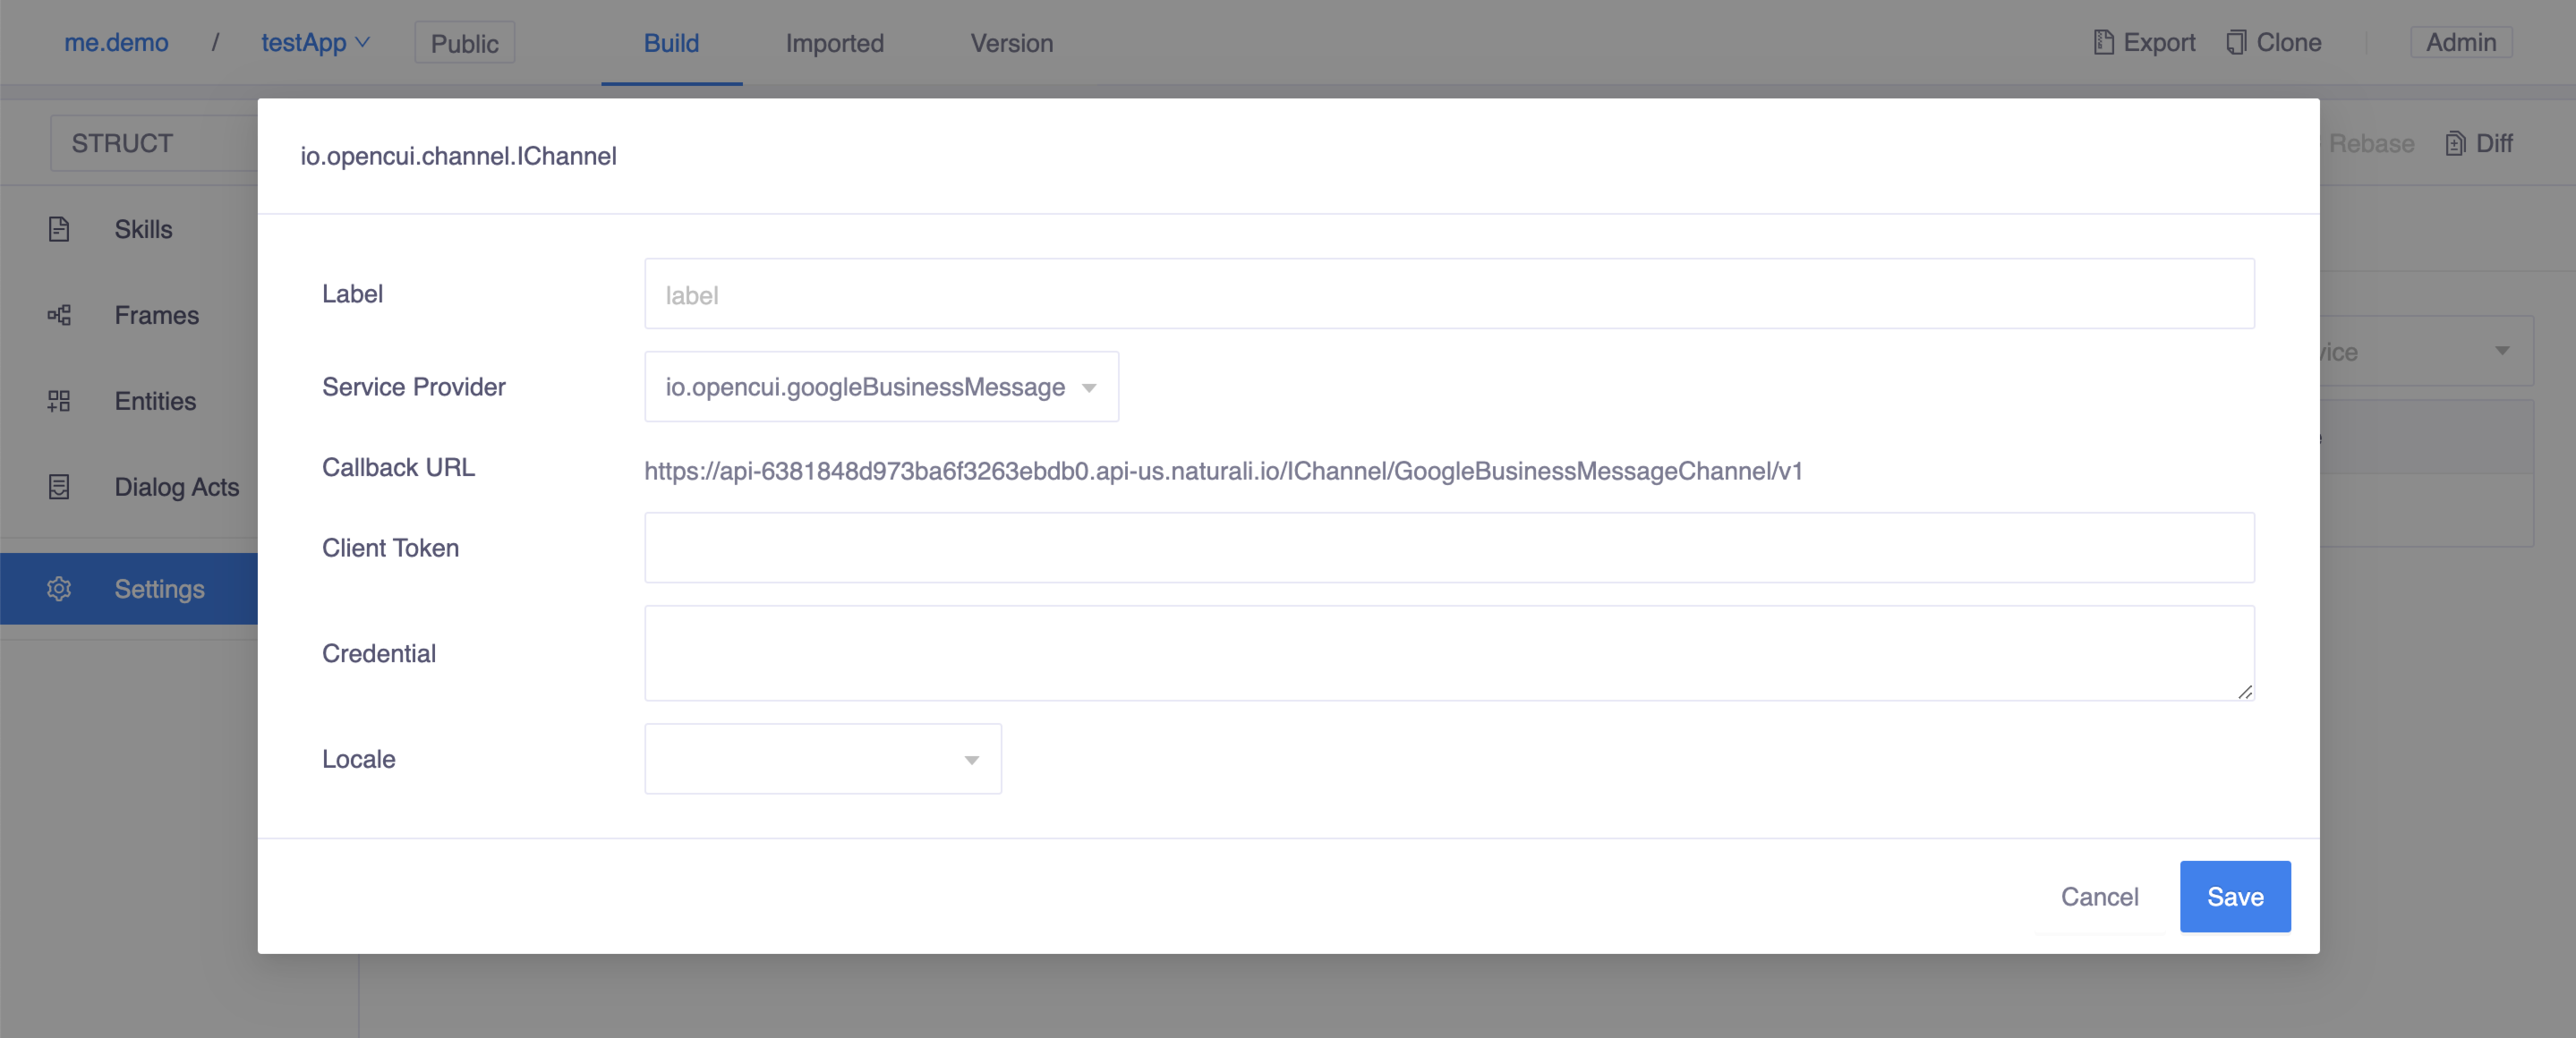Viewport: 2576px width, 1038px height.
Task: Expand the Locale dropdown
Action: pyautogui.click(x=822, y=759)
